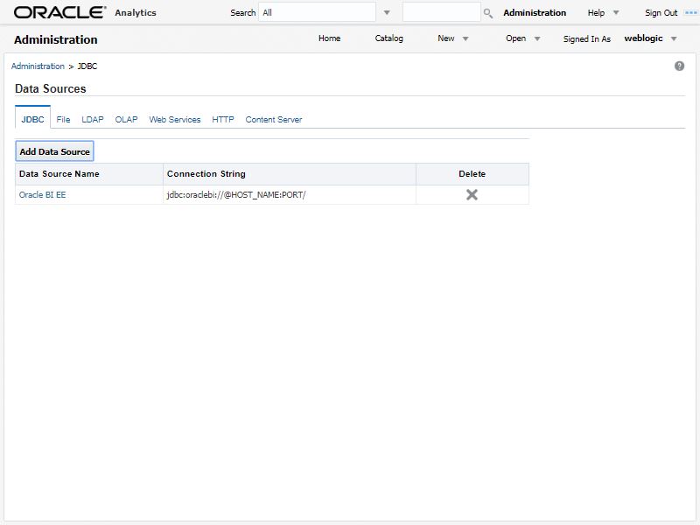Image resolution: width=700 pixels, height=525 pixels.
Task: Expand the Open menu arrow
Action: [537, 38]
